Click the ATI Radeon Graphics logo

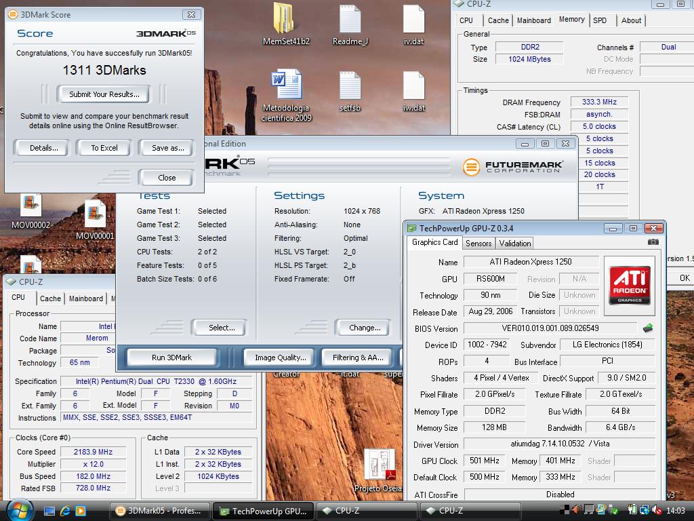tap(630, 286)
